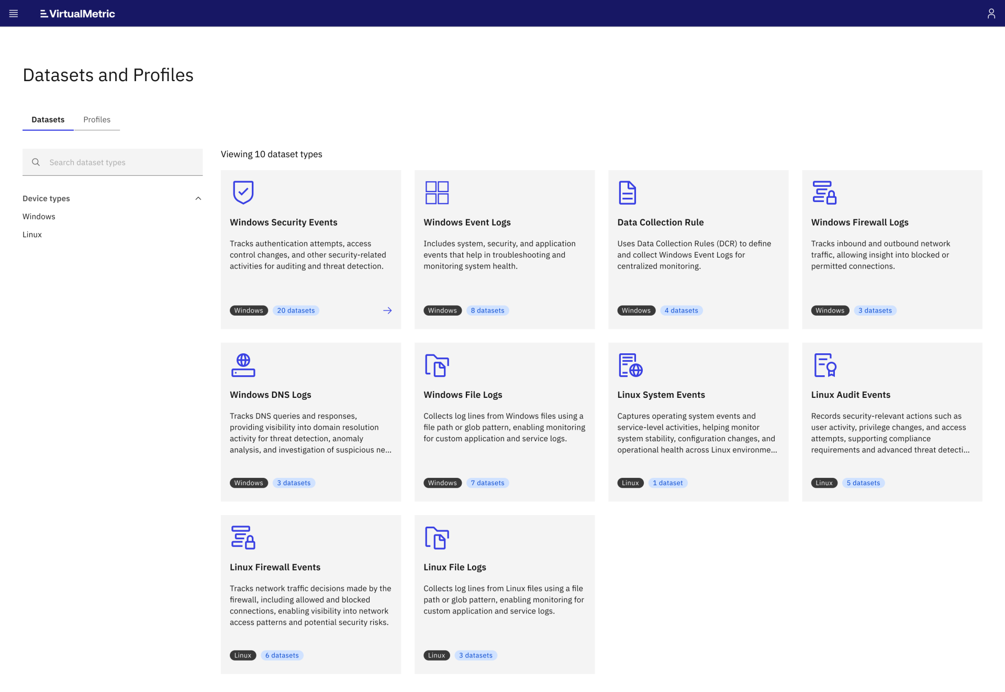Click the Data Collection Rule document icon
This screenshot has height=692, width=1005.
click(627, 193)
